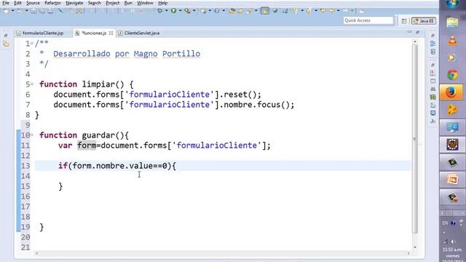Switch to the Java EE perspective
This screenshot has height=262, width=466.
[x=424, y=21]
